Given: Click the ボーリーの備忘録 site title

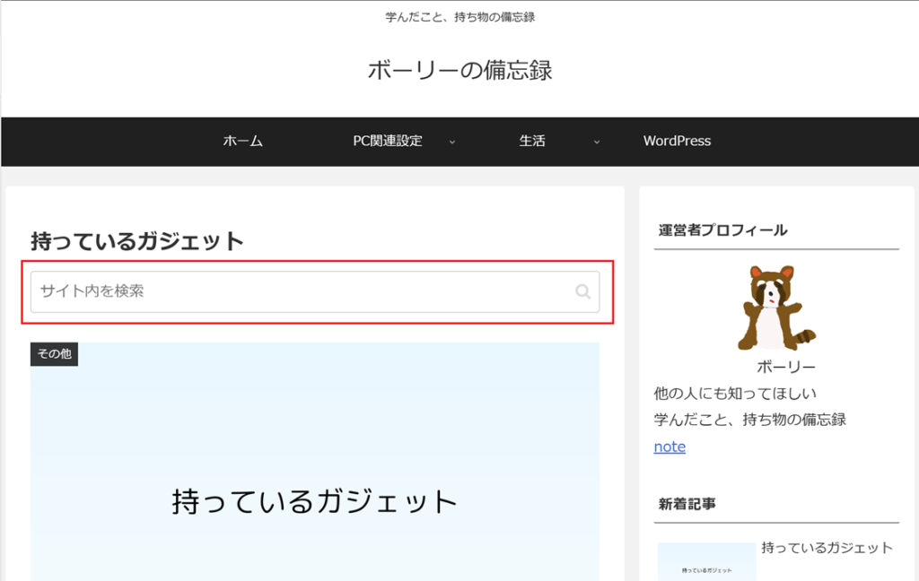Looking at the screenshot, I should pos(459,70).
